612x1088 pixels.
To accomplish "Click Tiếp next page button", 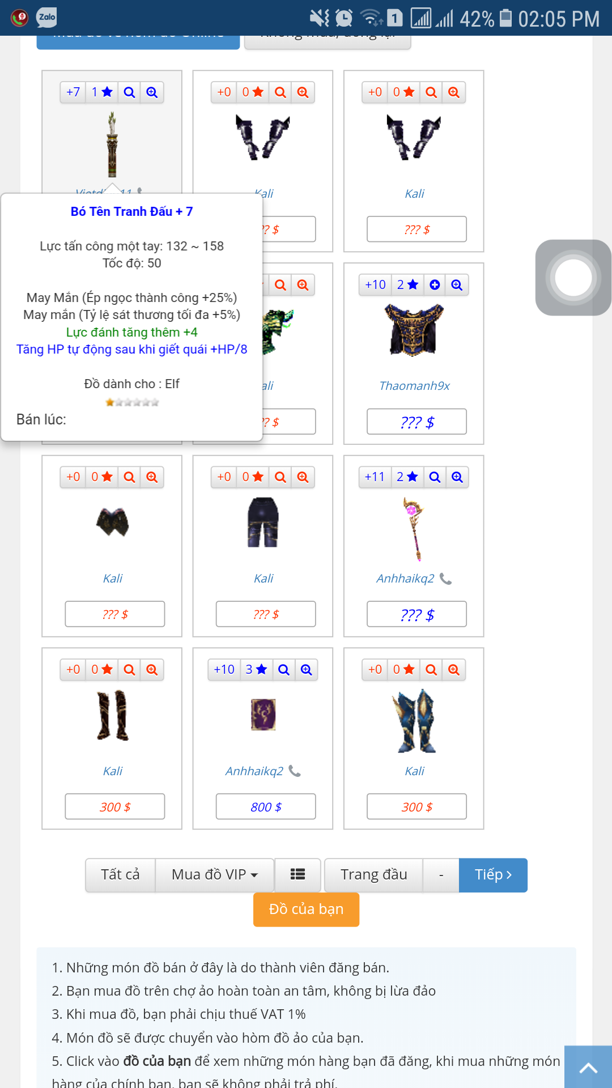I will [x=493, y=874].
